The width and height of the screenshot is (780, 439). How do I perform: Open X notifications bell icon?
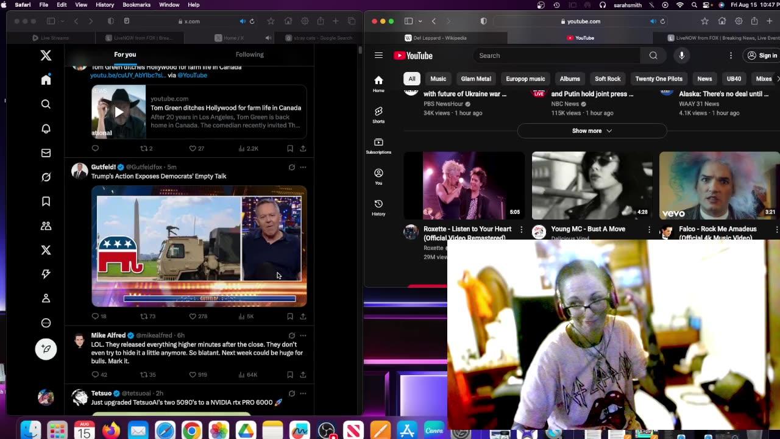pos(46,129)
